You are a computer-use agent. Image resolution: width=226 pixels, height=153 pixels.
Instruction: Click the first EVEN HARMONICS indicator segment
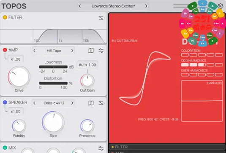pyautogui.click(x=185, y=75)
